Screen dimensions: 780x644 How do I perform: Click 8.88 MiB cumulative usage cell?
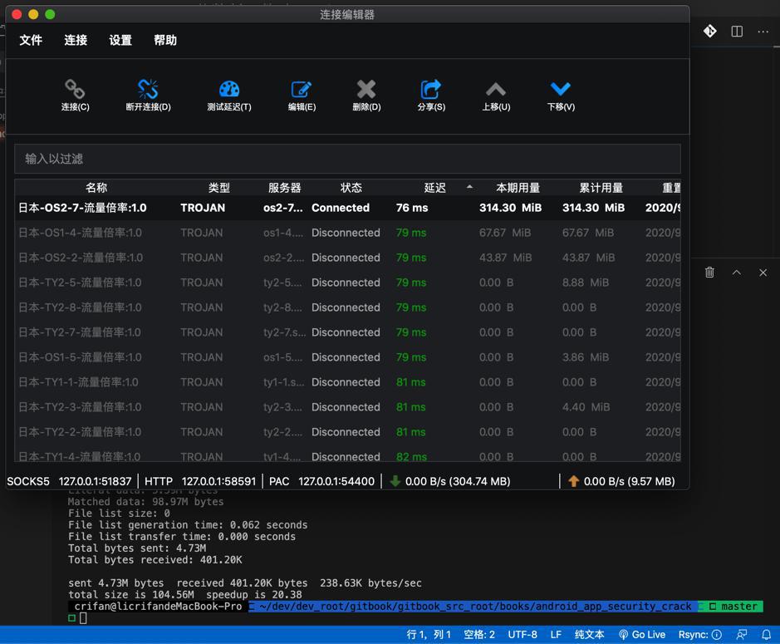click(x=586, y=283)
